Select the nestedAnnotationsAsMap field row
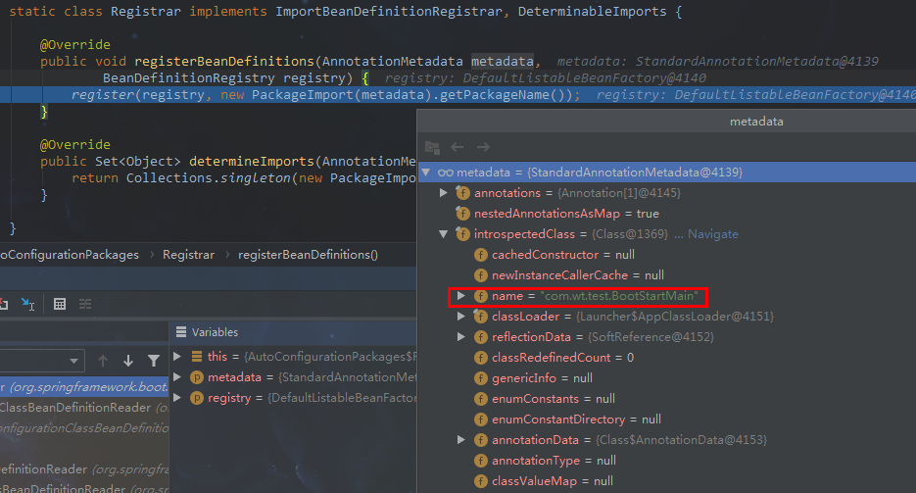 point(667,214)
